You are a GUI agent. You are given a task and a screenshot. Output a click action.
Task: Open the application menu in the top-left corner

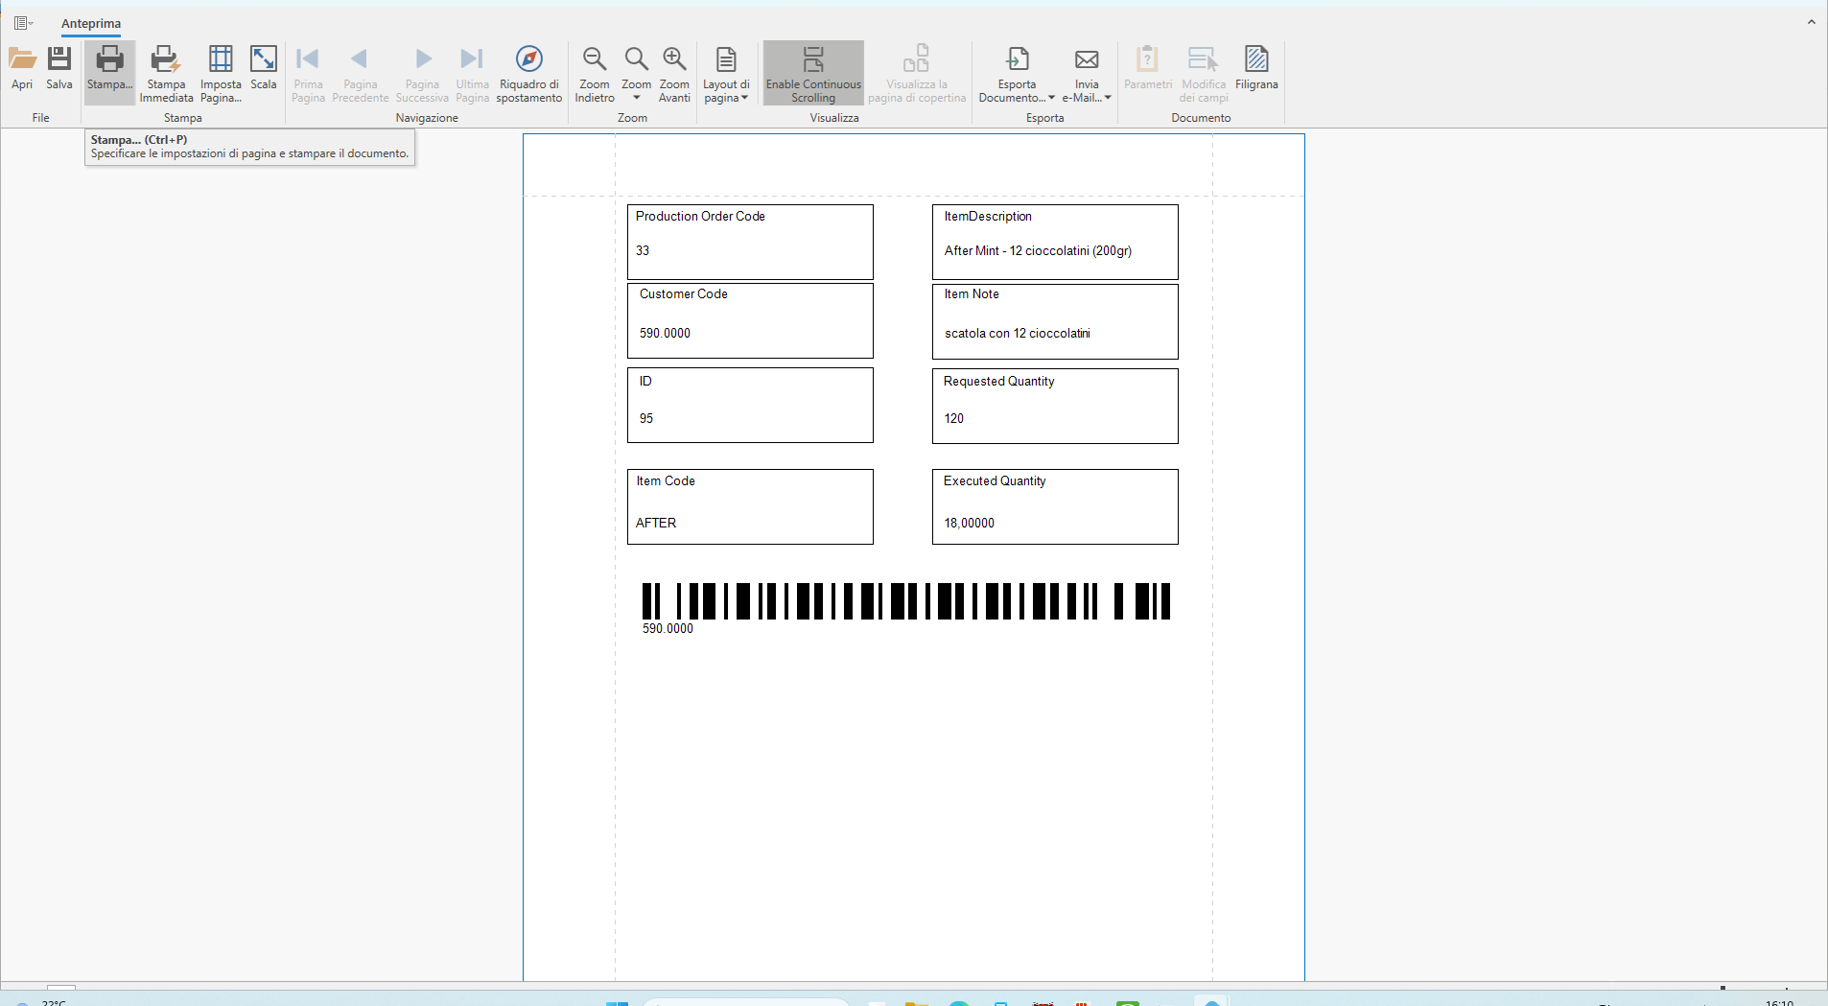24,23
